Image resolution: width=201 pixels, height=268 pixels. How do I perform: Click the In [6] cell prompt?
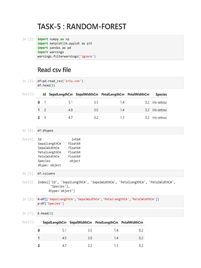pyautogui.click(x=28, y=199)
